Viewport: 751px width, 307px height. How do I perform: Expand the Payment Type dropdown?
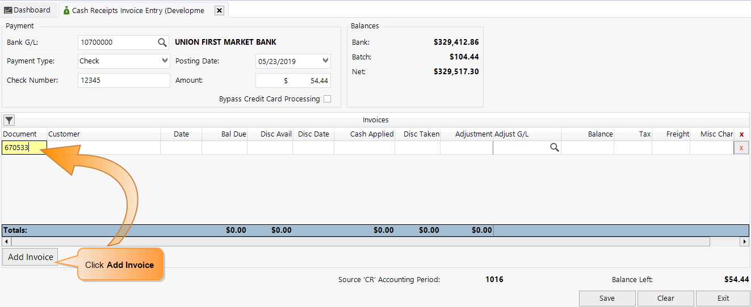tap(165, 61)
